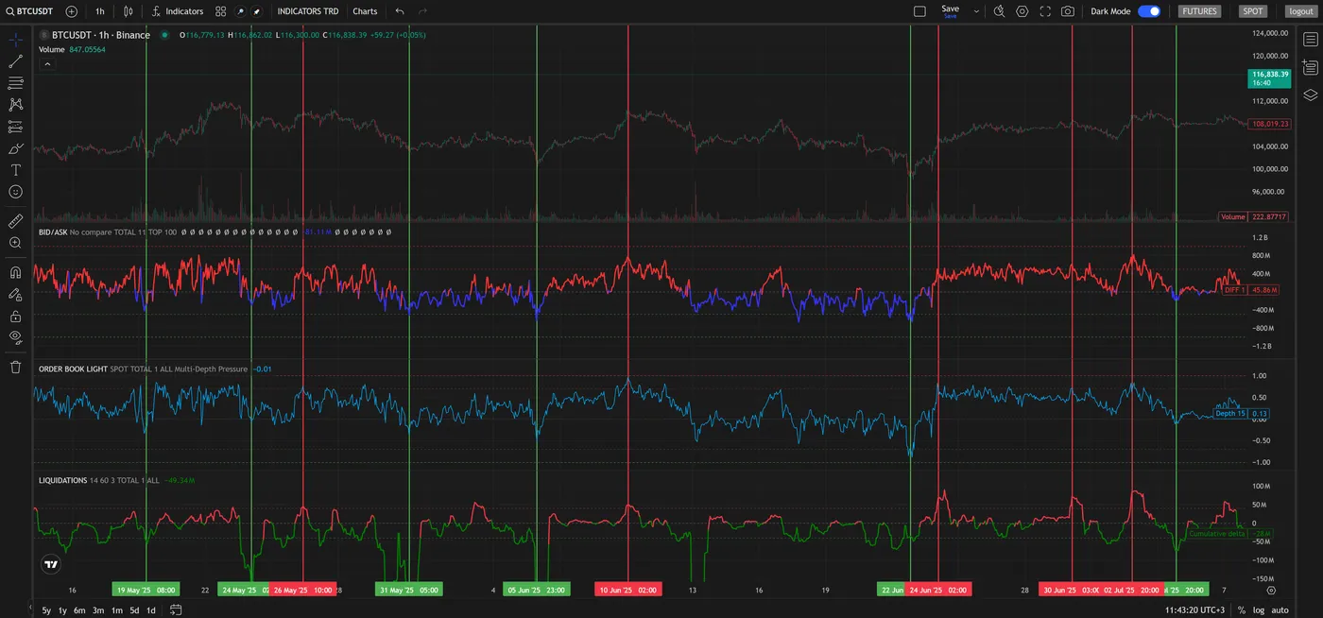This screenshot has height=618, width=1323.
Task: Click the logout button
Action: [1301, 11]
